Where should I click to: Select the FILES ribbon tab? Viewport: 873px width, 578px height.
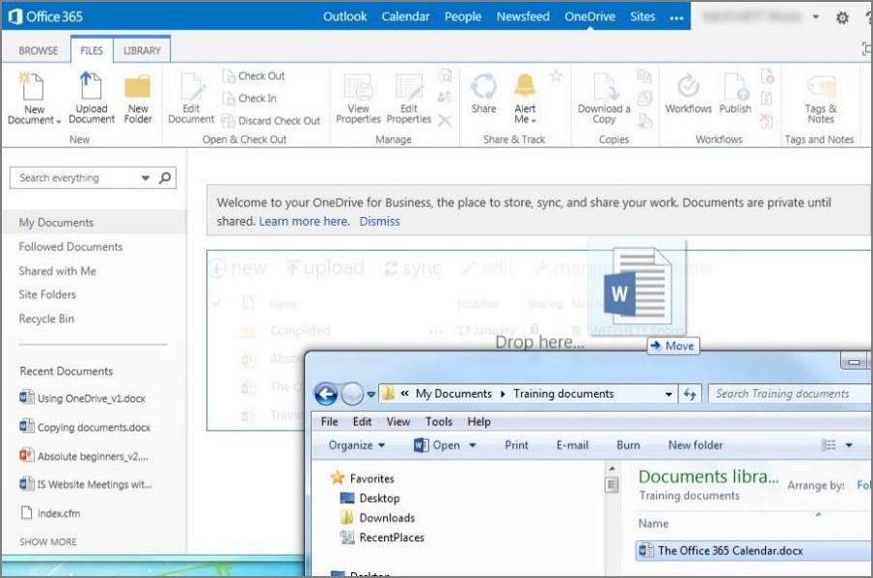(x=92, y=51)
